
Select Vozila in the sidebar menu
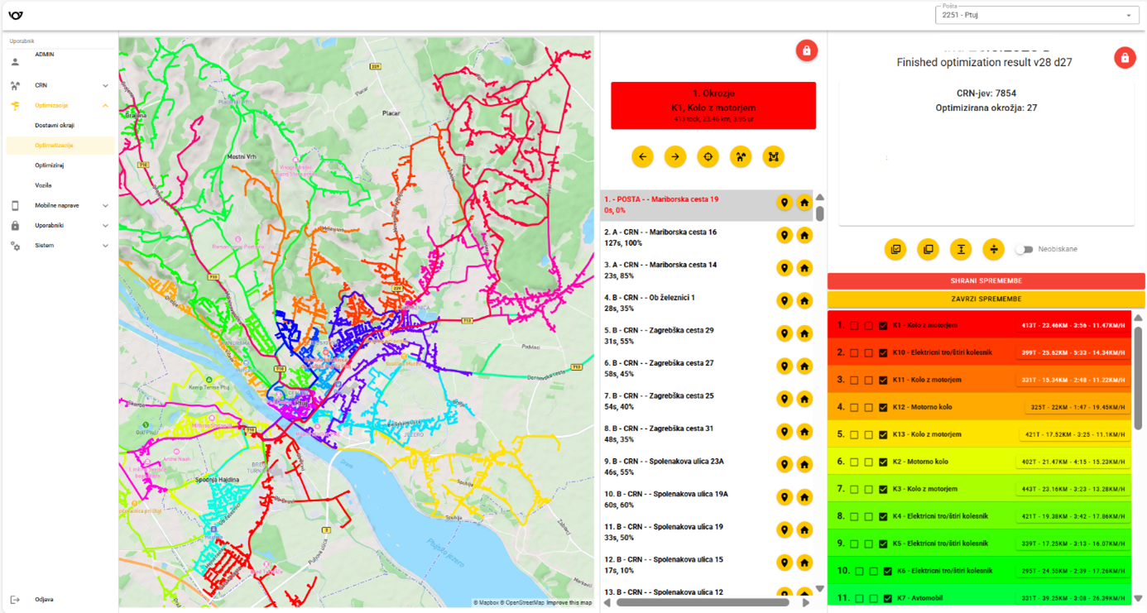43,185
